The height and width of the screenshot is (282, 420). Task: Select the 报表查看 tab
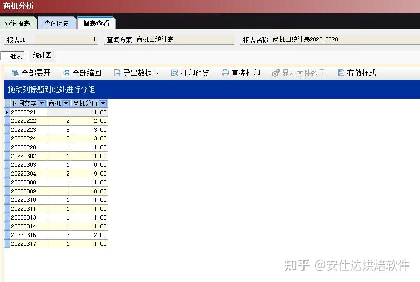point(96,23)
